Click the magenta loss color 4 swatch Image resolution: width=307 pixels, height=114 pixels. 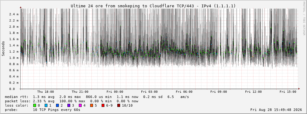[x=80, y=106]
